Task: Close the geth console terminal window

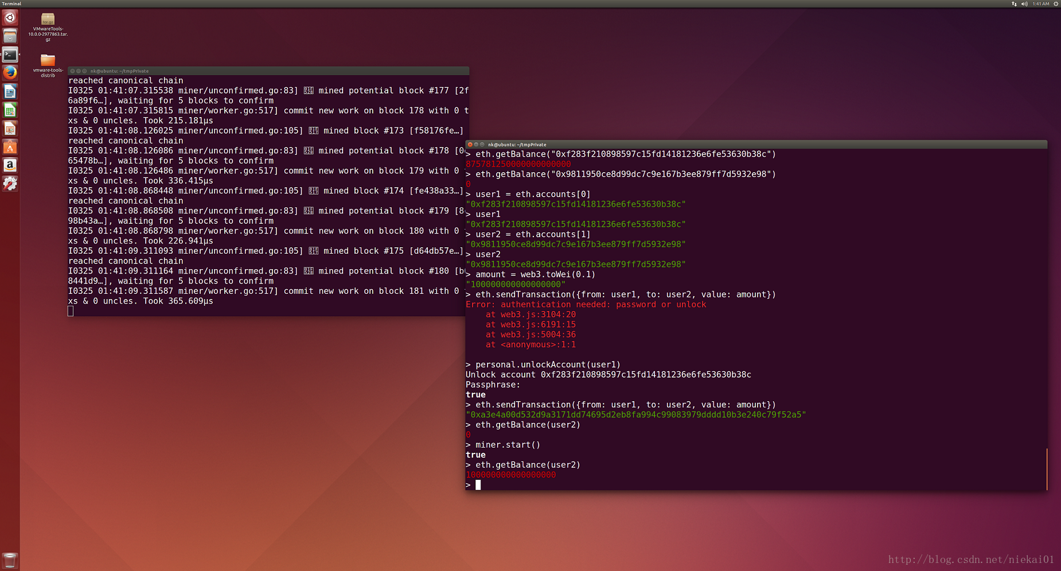Action: pos(470,145)
